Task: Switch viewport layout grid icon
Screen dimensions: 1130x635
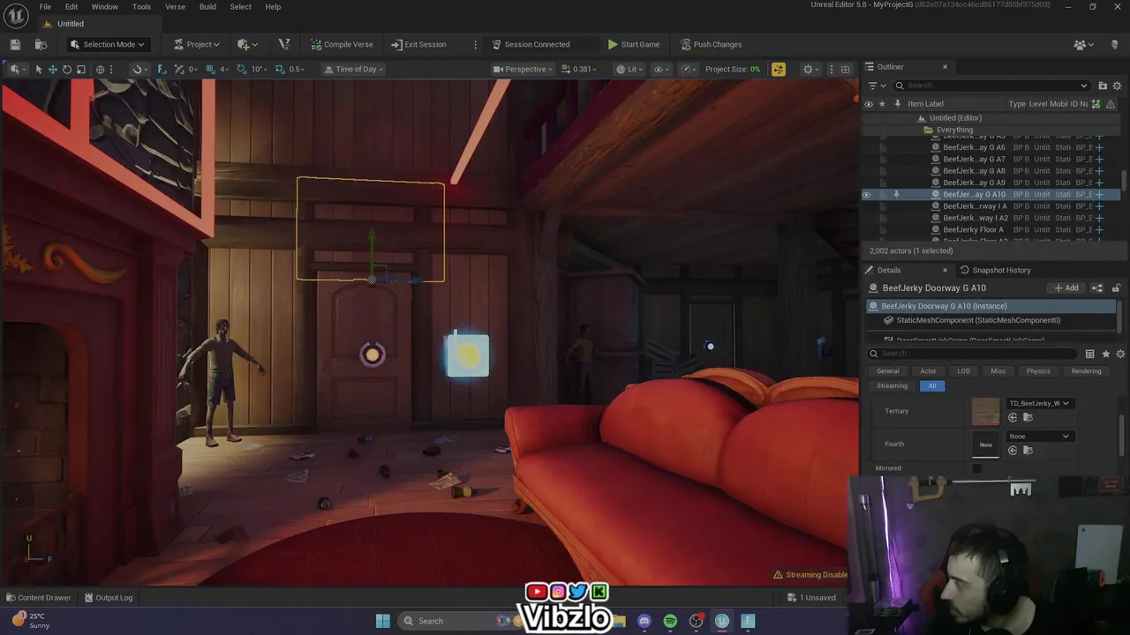Action: [845, 69]
